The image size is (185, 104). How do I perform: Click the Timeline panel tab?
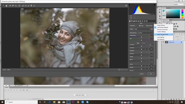(7, 88)
